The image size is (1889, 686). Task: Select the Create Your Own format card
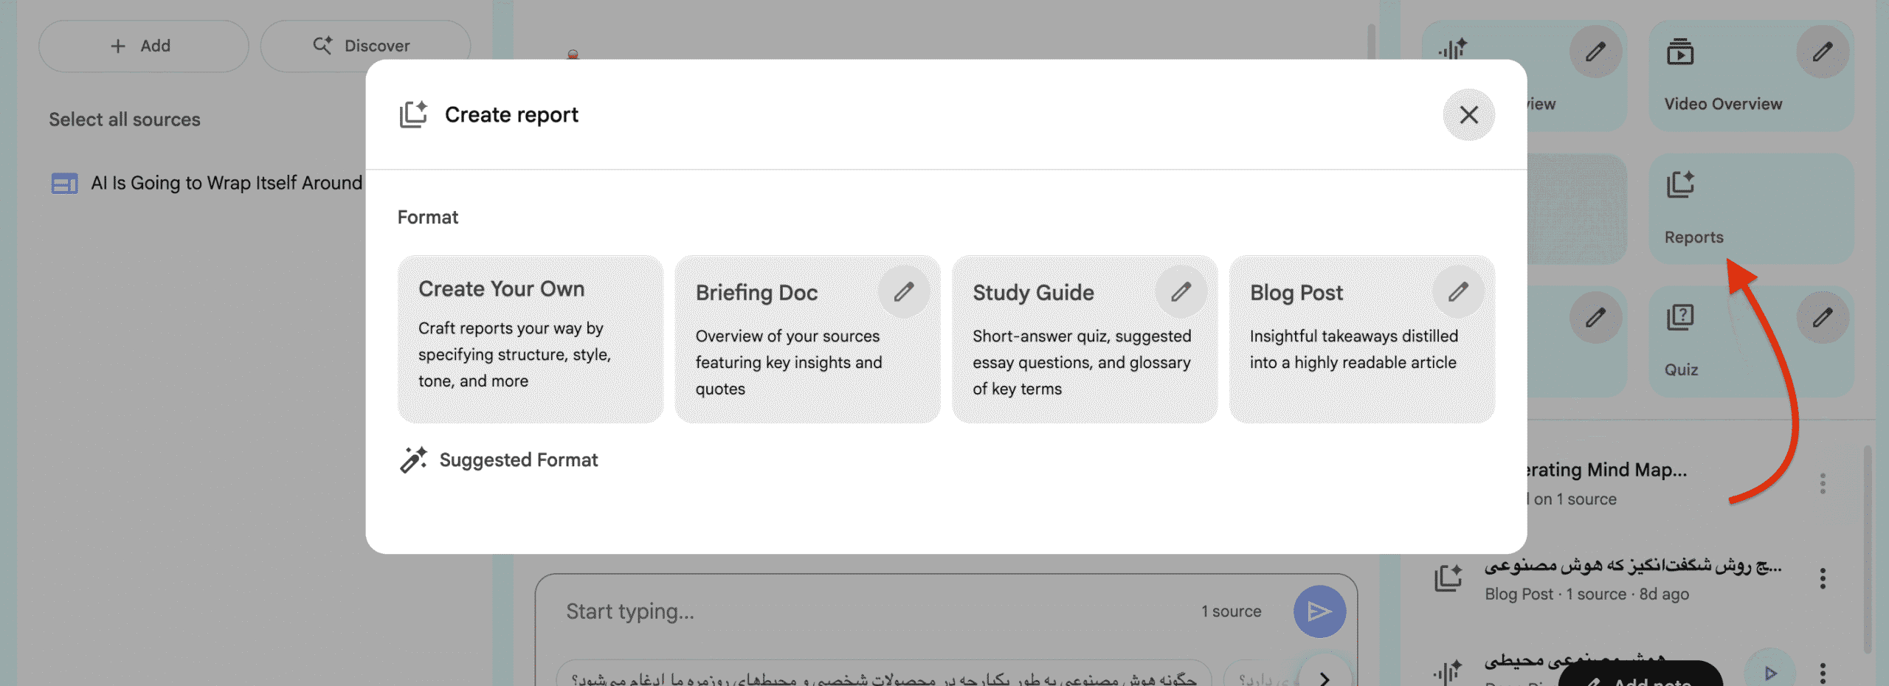coord(530,339)
